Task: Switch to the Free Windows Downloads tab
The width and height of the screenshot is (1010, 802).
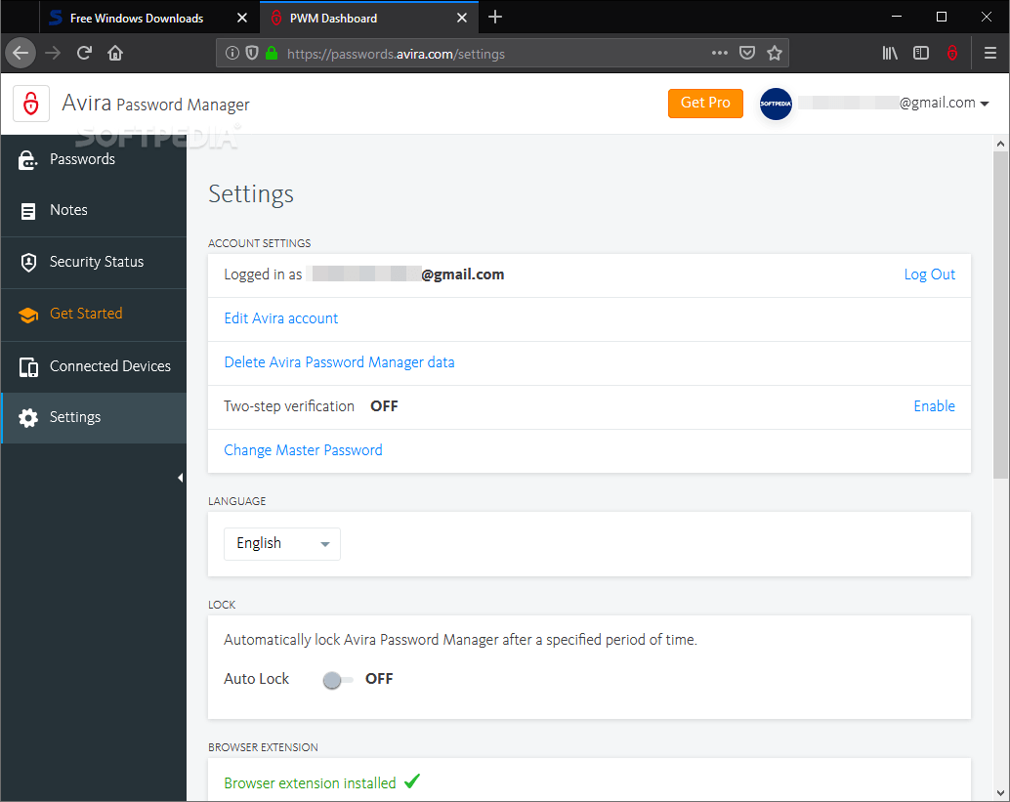Action: 137,17
